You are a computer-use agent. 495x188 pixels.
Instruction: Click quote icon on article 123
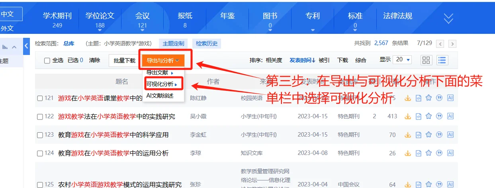[439, 135]
